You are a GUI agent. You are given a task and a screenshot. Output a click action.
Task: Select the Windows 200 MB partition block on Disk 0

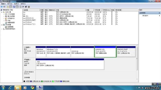(x=41, y=51)
